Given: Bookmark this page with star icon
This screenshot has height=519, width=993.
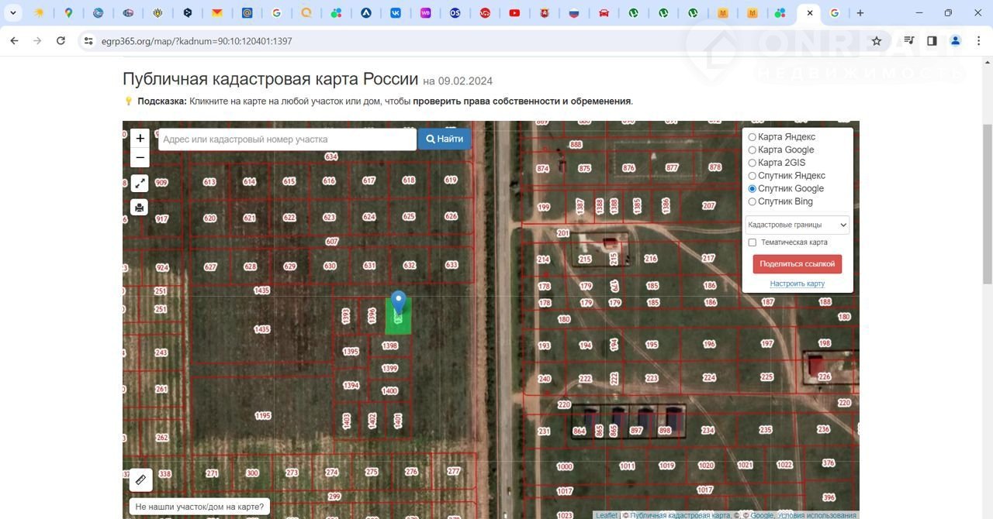Looking at the screenshot, I should pos(877,41).
